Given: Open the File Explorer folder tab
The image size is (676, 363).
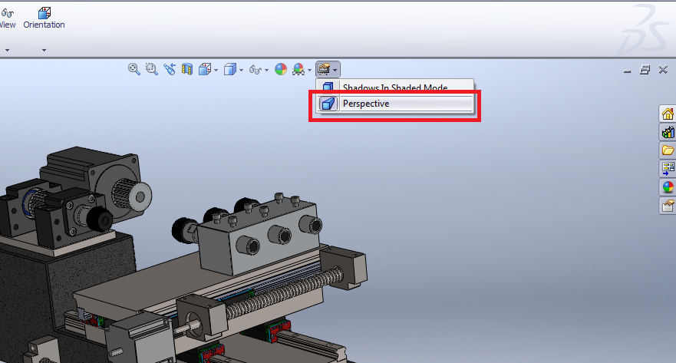Looking at the screenshot, I should click(x=668, y=150).
